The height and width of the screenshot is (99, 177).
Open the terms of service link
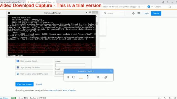coord(69,90)
